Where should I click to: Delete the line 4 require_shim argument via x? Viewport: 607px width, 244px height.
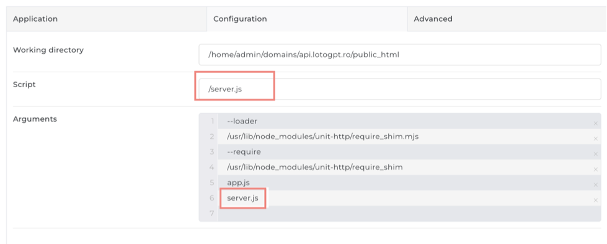point(595,170)
